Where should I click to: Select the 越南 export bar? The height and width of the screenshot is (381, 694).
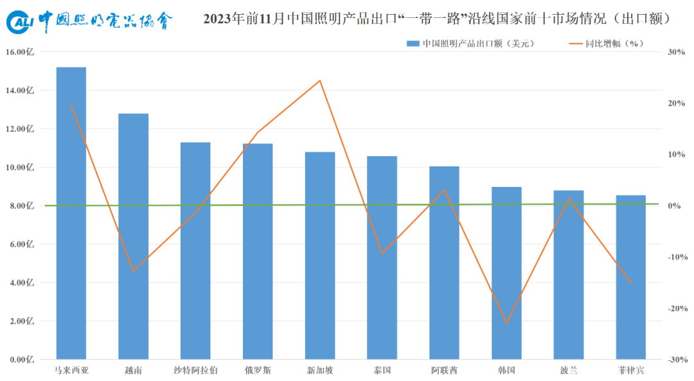pyautogui.click(x=133, y=236)
